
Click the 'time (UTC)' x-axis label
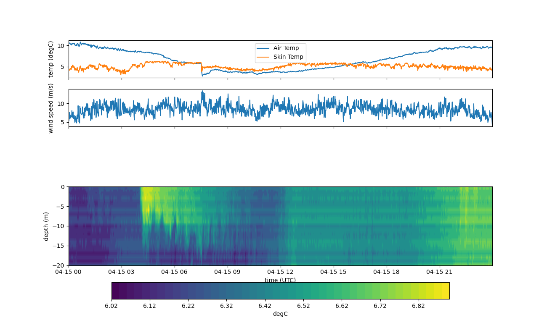[x=280, y=280]
